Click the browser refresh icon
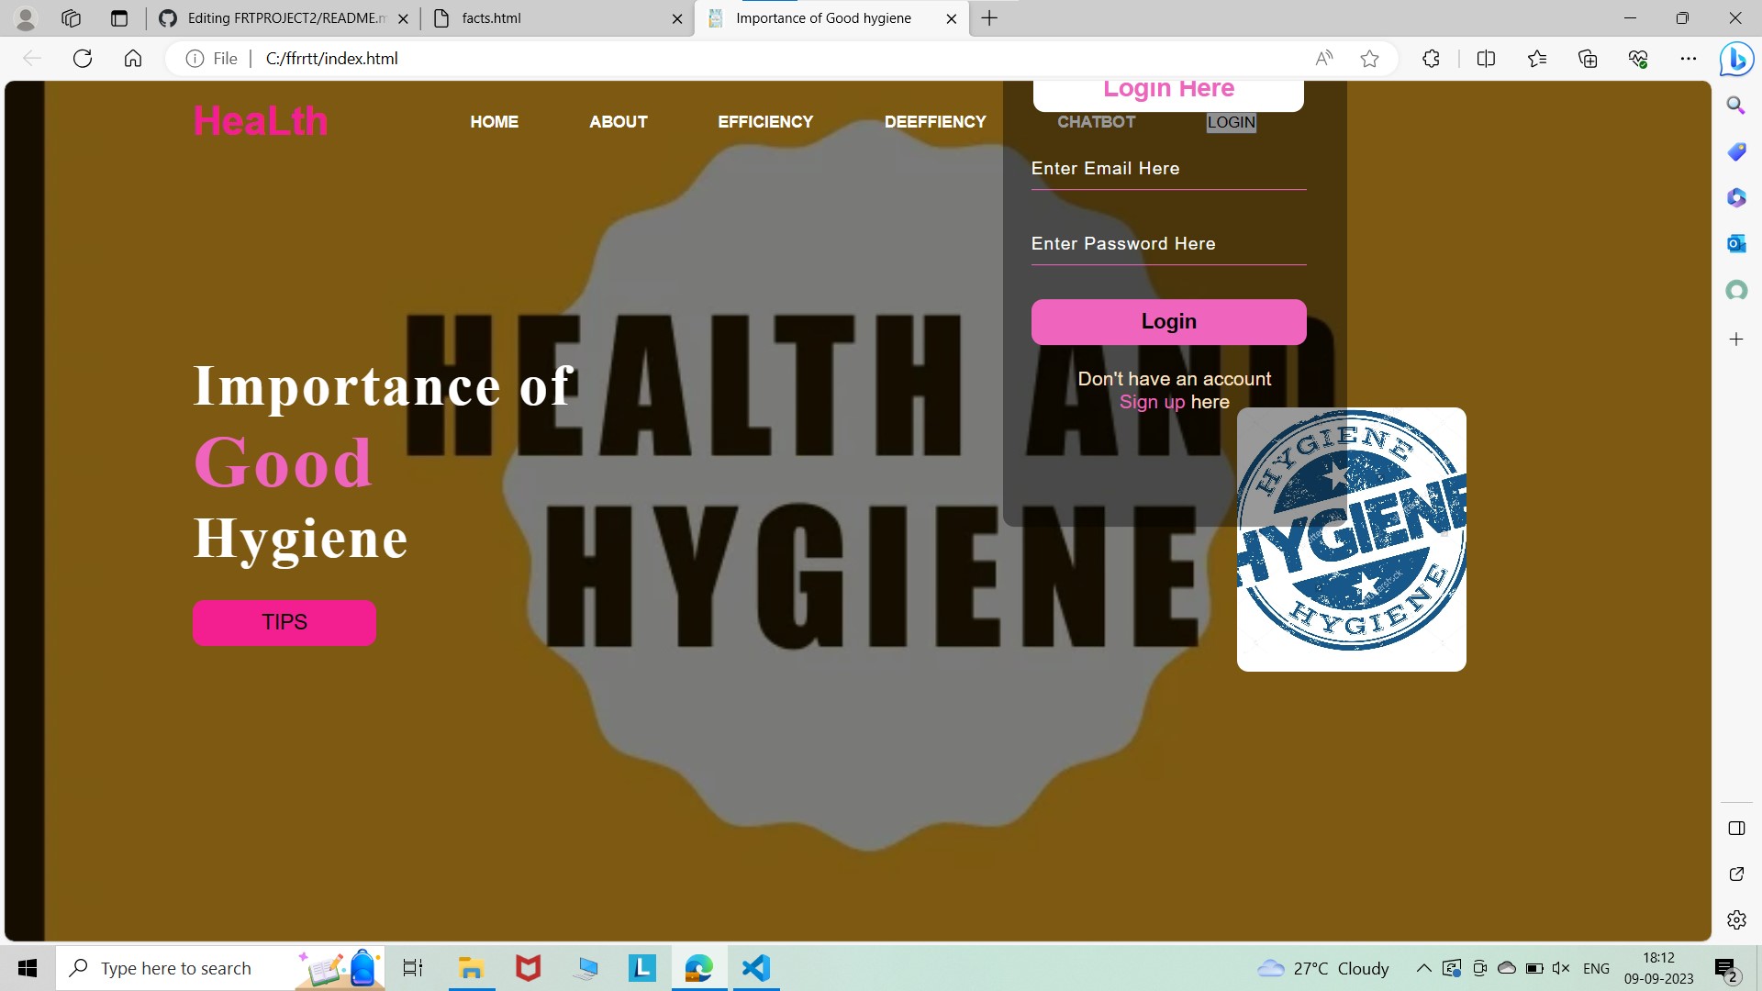 tap(83, 59)
